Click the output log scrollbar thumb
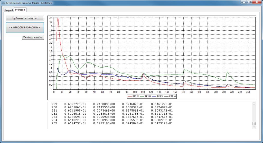The image size is (263, 143). click(x=254, y=124)
